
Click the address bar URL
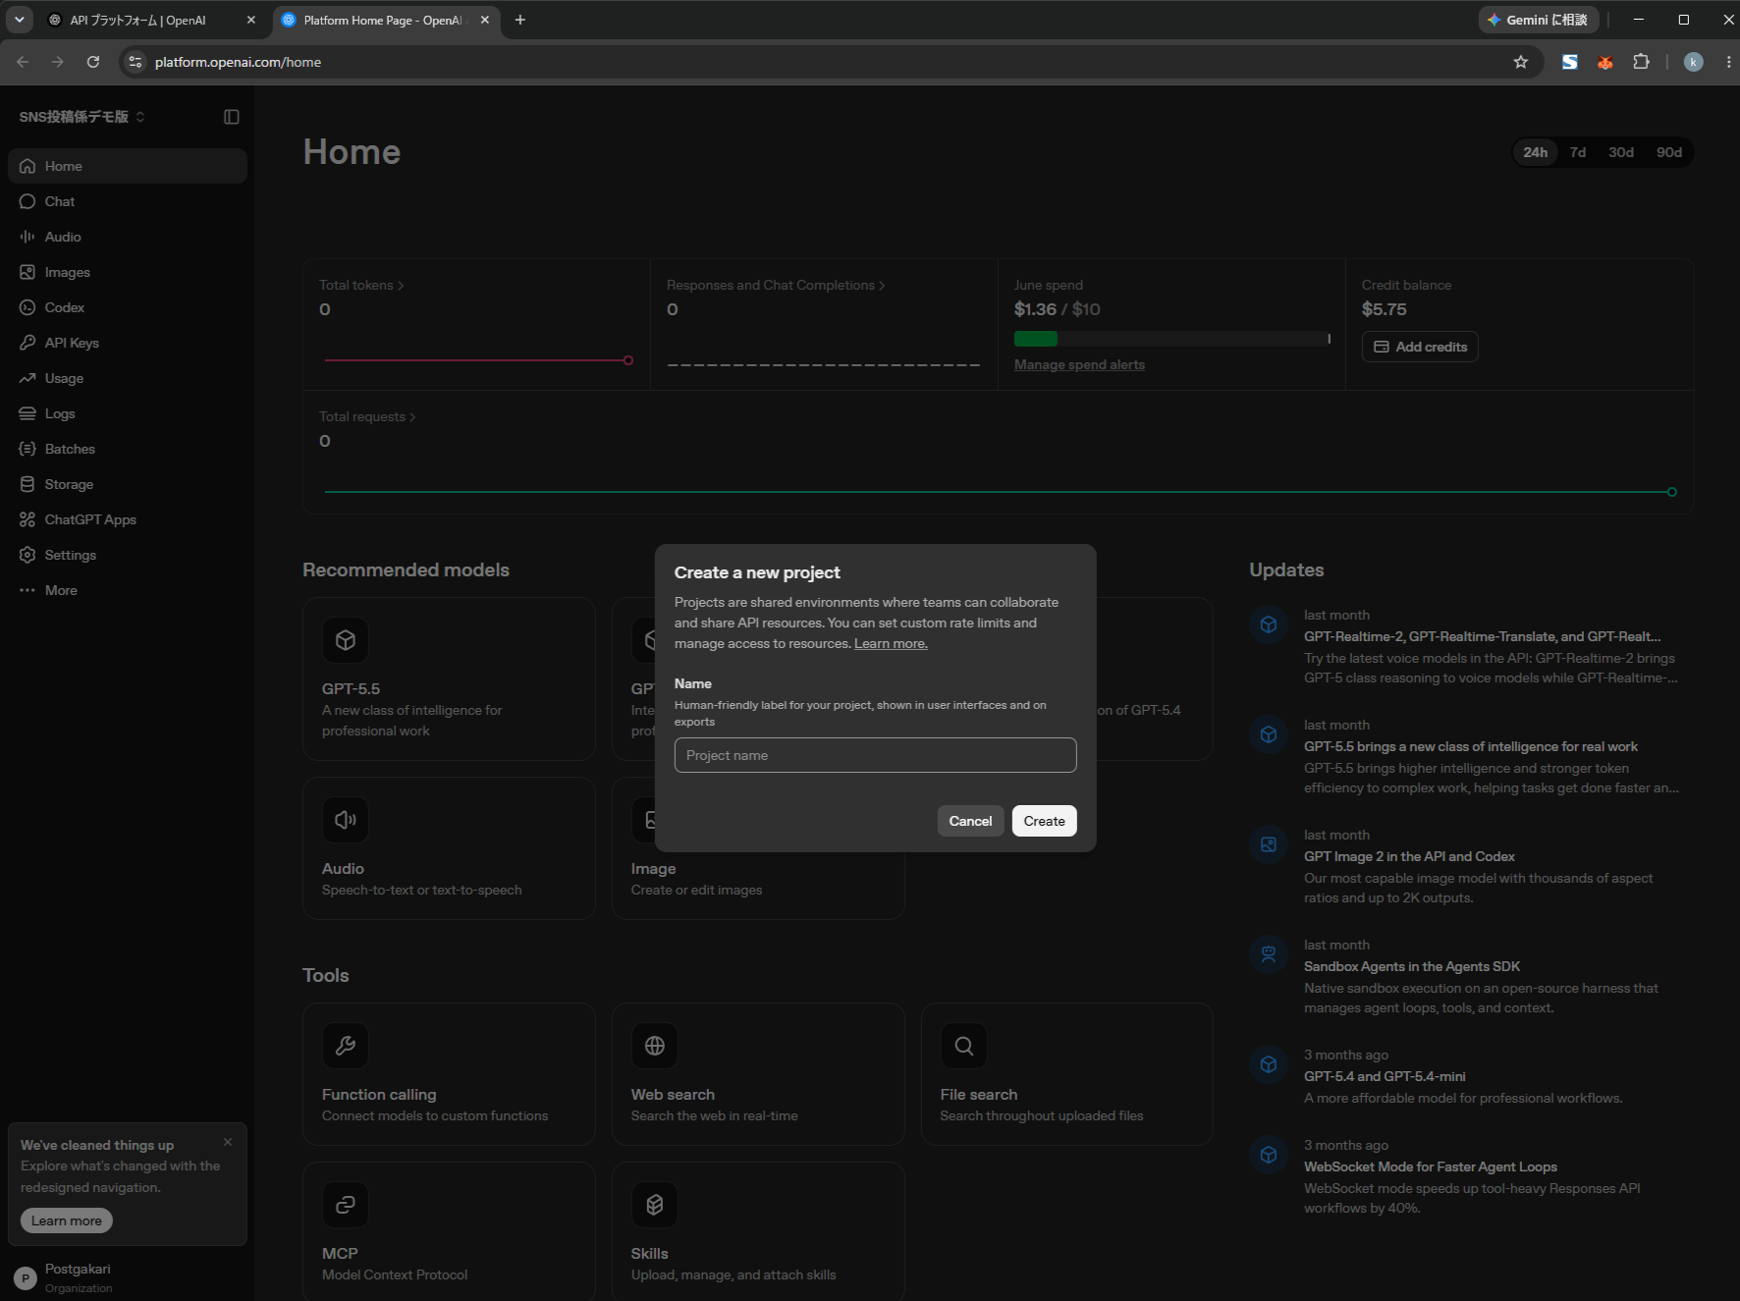click(239, 62)
